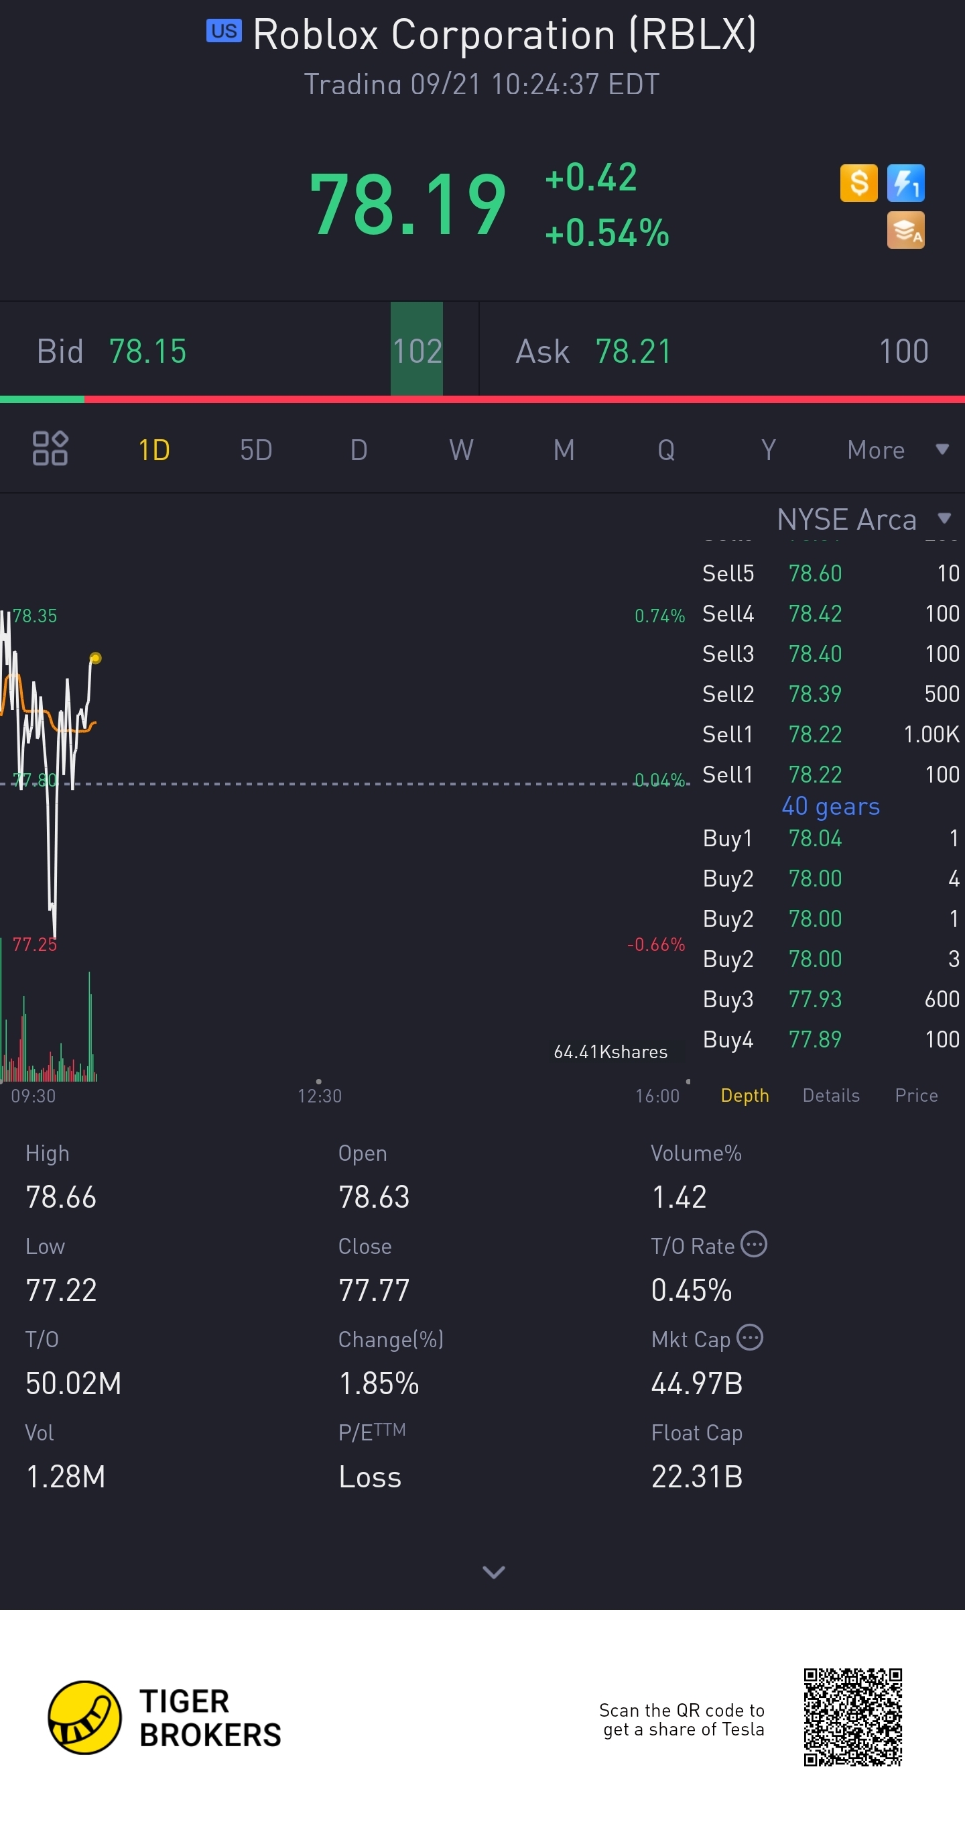Open T/O Rate info bubble icon
This screenshot has height=1826, width=965.
pos(754,1244)
